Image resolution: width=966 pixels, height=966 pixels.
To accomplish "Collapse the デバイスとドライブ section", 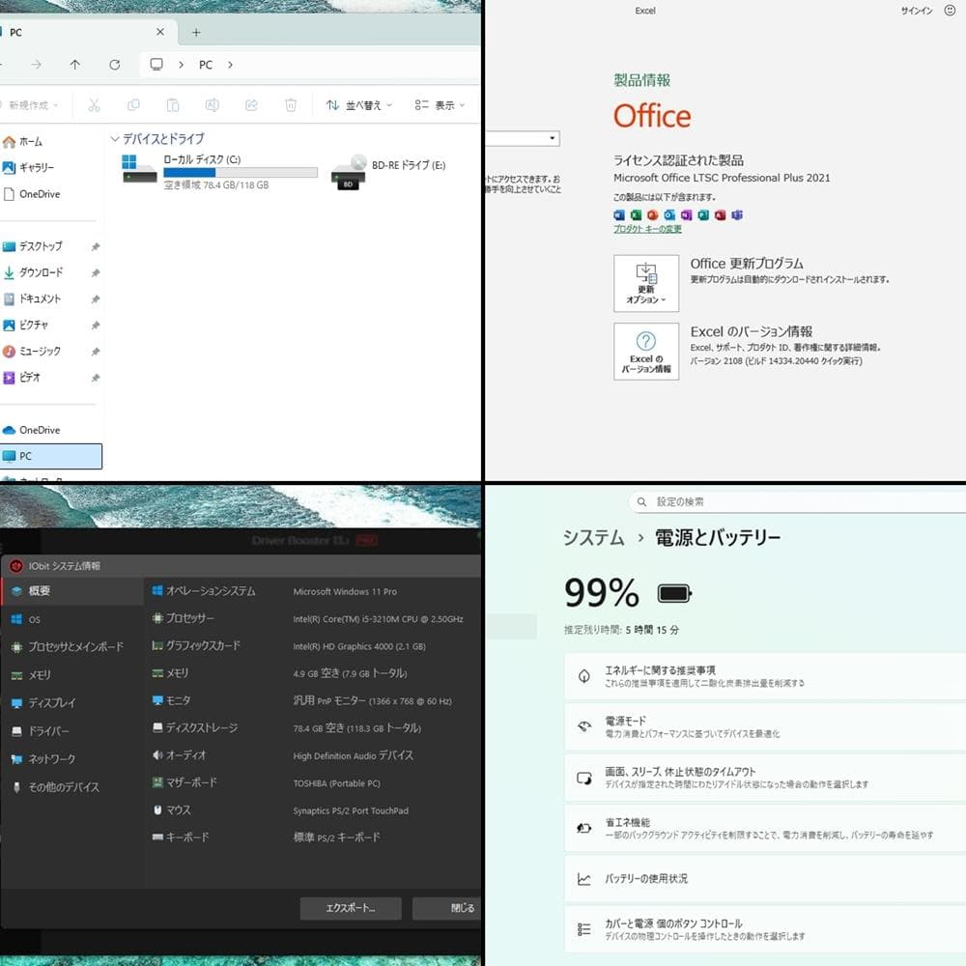I will [x=114, y=139].
